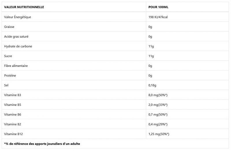Viewport: 231px width, 151px height.
Task: Click the 2,0 mg(33%*) value
Action: pos(158,105)
